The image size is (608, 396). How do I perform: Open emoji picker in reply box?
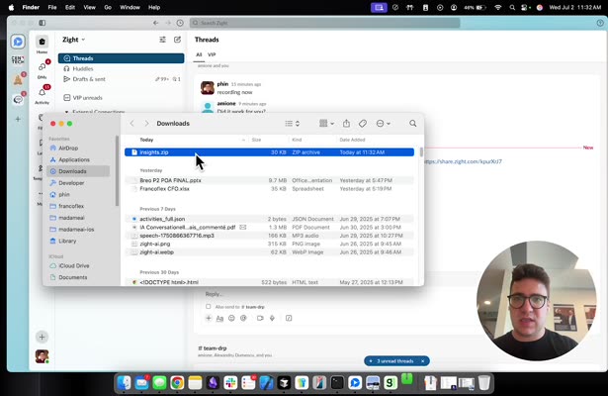[x=231, y=318]
